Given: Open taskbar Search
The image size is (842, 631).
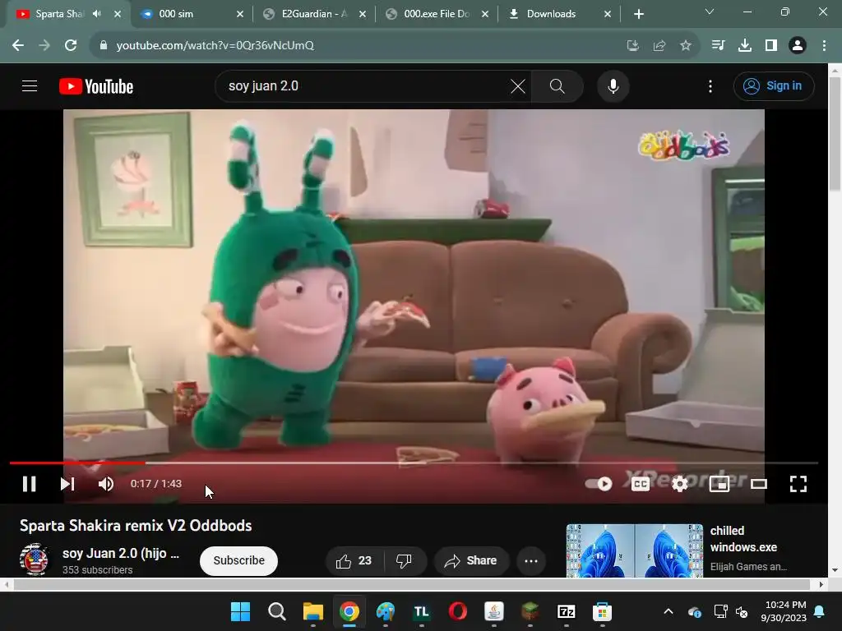Looking at the screenshot, I should (277, 611).
